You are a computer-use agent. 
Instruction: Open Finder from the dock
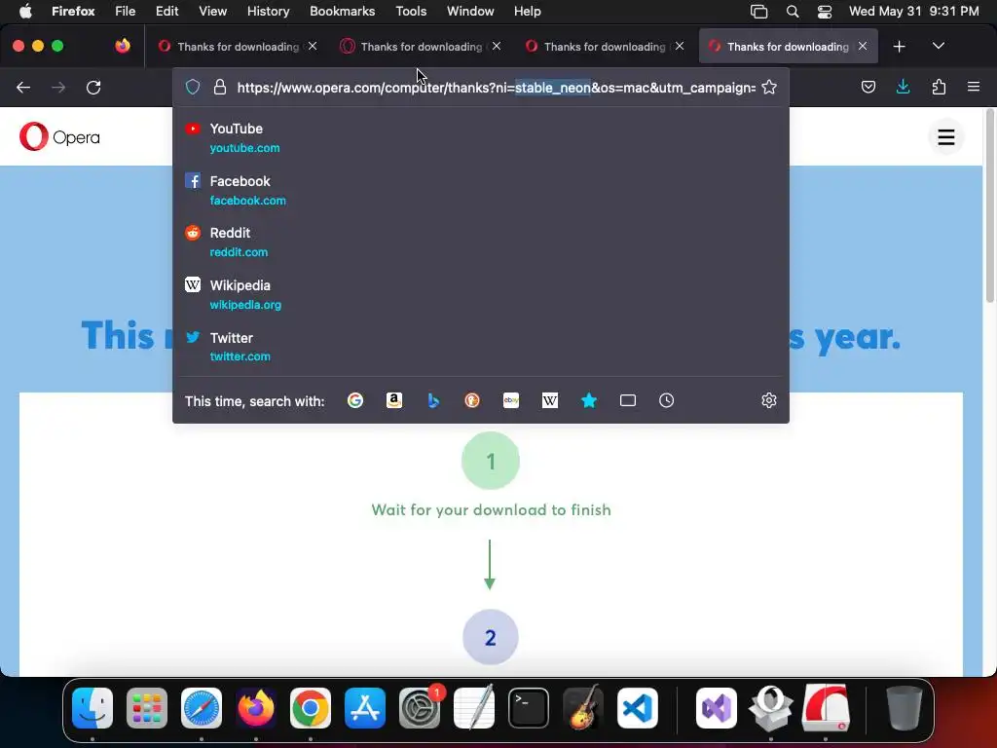click(92, 708)
